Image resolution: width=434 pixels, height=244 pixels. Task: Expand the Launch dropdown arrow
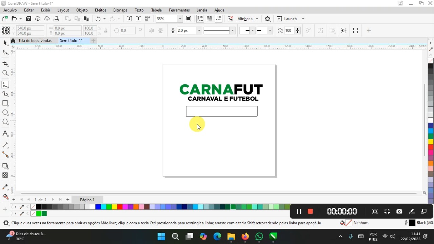(303, 19)
